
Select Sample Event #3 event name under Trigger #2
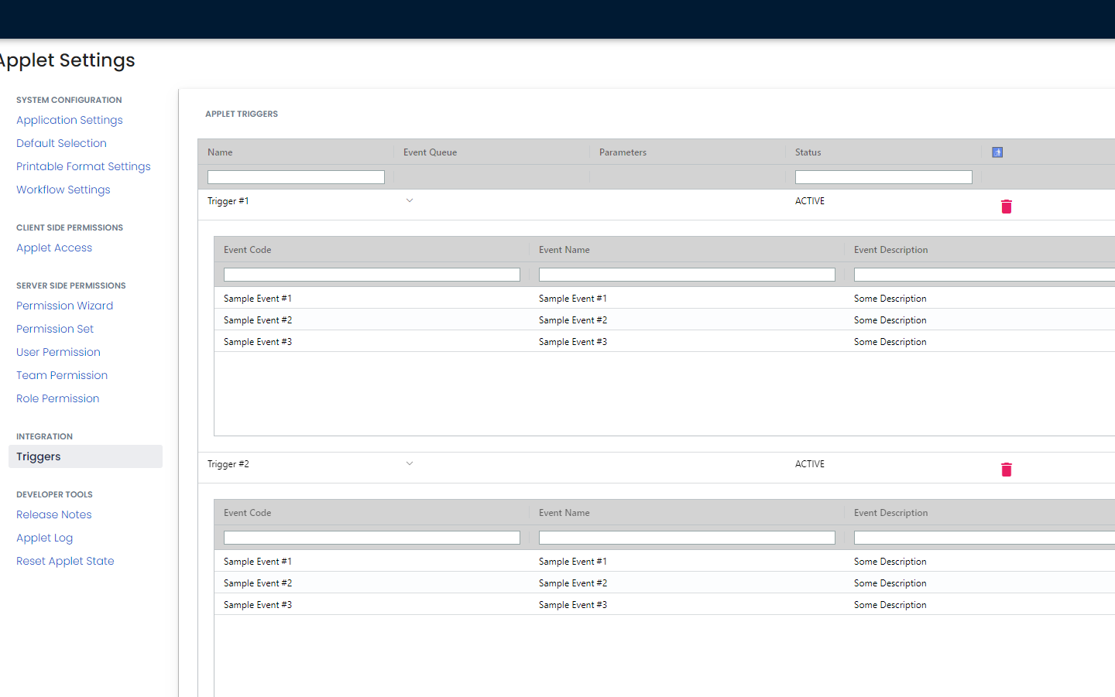click(x=573, y=605)
